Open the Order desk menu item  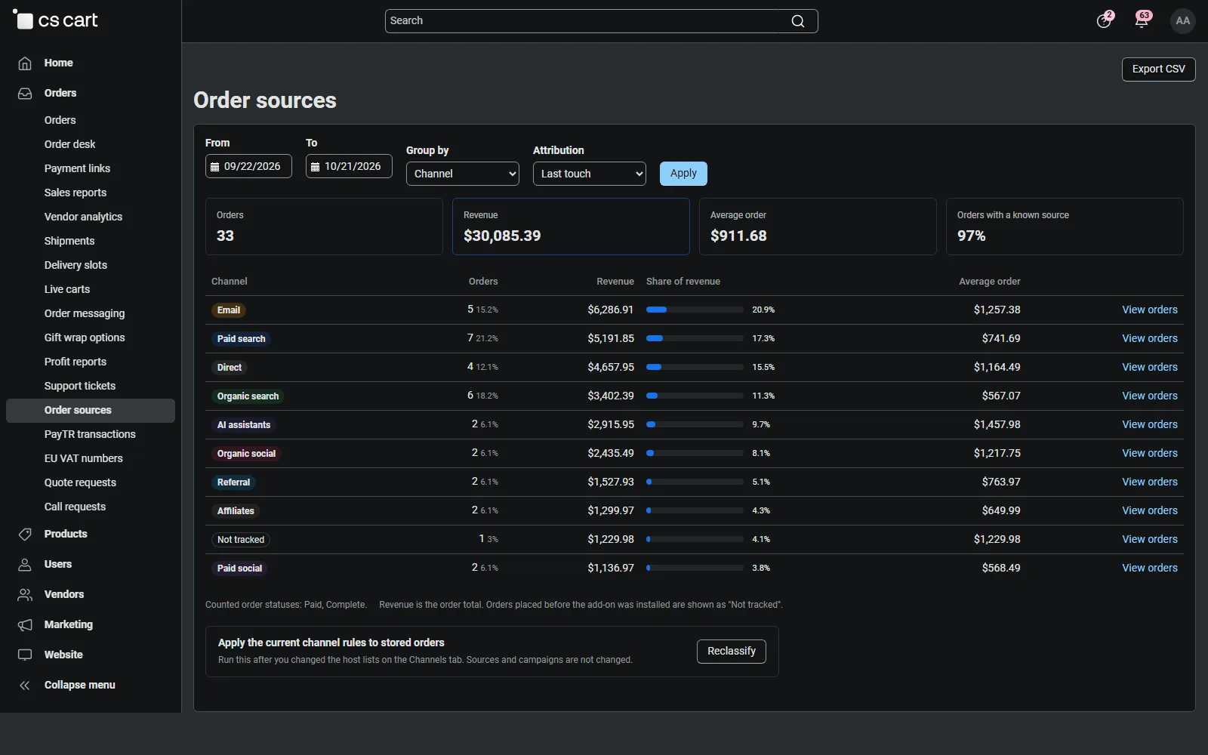[70, 144]
